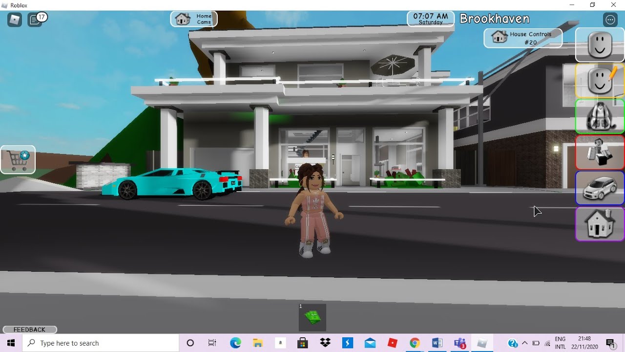Select the money item in hotbar slot 1
625x352 pixels.
tap(312, 318)
